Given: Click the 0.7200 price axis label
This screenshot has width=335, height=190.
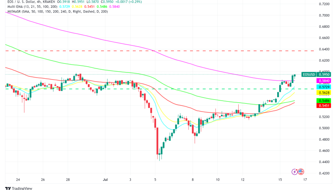Looking at the screenshot, I should pyautogui.click(x=324, y=4).
